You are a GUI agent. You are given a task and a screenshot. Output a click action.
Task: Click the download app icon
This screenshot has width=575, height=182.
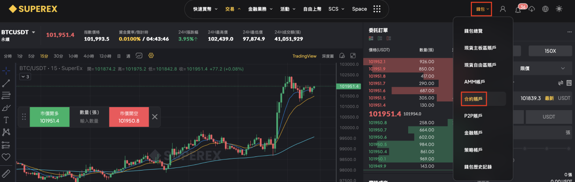(532, 9)
